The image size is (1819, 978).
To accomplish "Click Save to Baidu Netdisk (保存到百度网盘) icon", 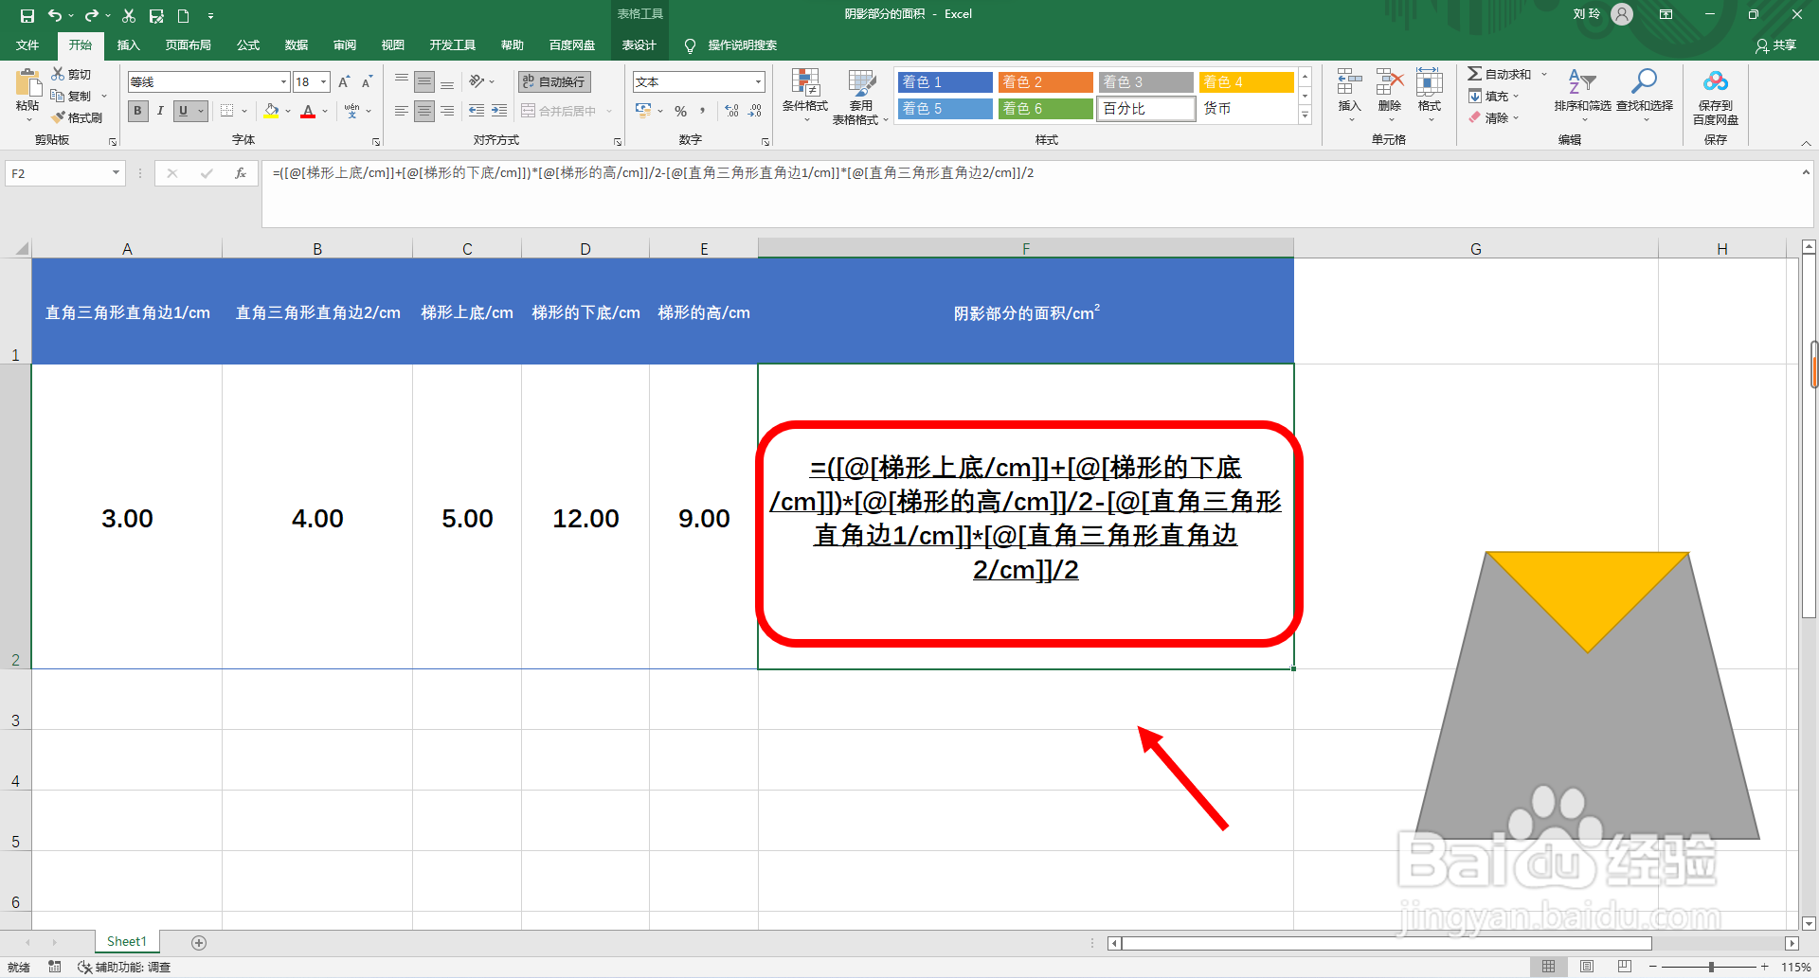I will (x=1716, y=82).
